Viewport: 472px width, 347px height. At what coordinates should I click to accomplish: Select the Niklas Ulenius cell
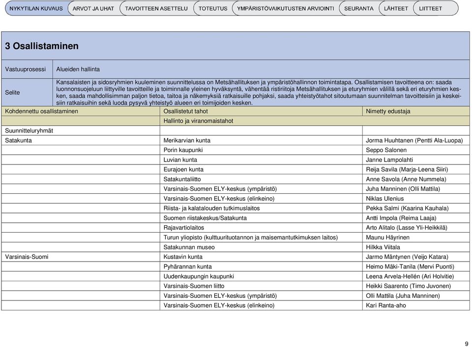click(x=416, y=199)
